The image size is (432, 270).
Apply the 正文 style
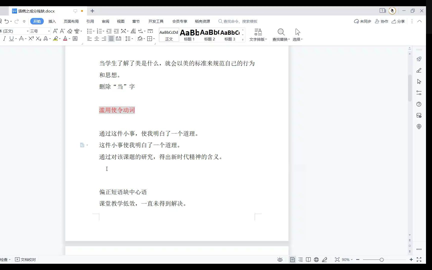(169, 35)
